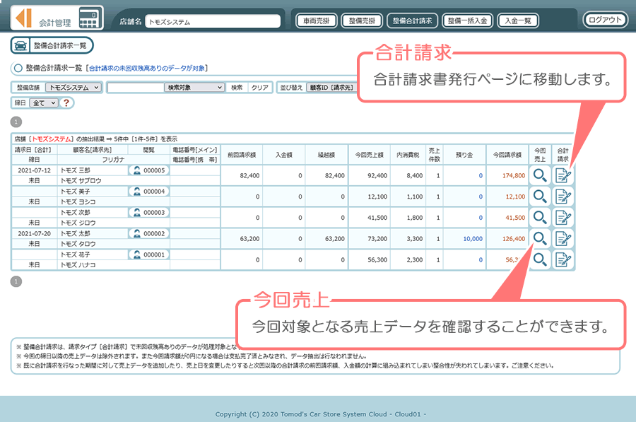Click the 2021-07-12 請求日 cell
This screenshot has width=636, height=422.
(35, 170)
